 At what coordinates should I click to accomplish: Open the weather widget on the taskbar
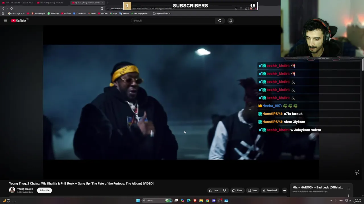[x=9, y=201]
